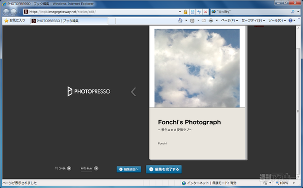Click the vertical scrollbar thumb
303x188 pixels.
click(x=298, y=111)
